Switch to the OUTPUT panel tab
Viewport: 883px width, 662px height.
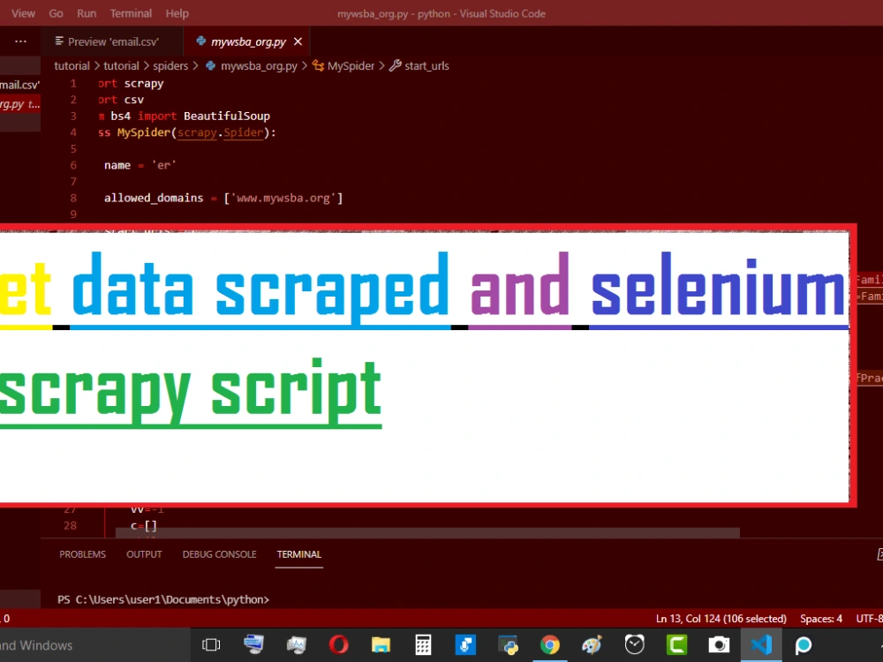tap(144, 554)
